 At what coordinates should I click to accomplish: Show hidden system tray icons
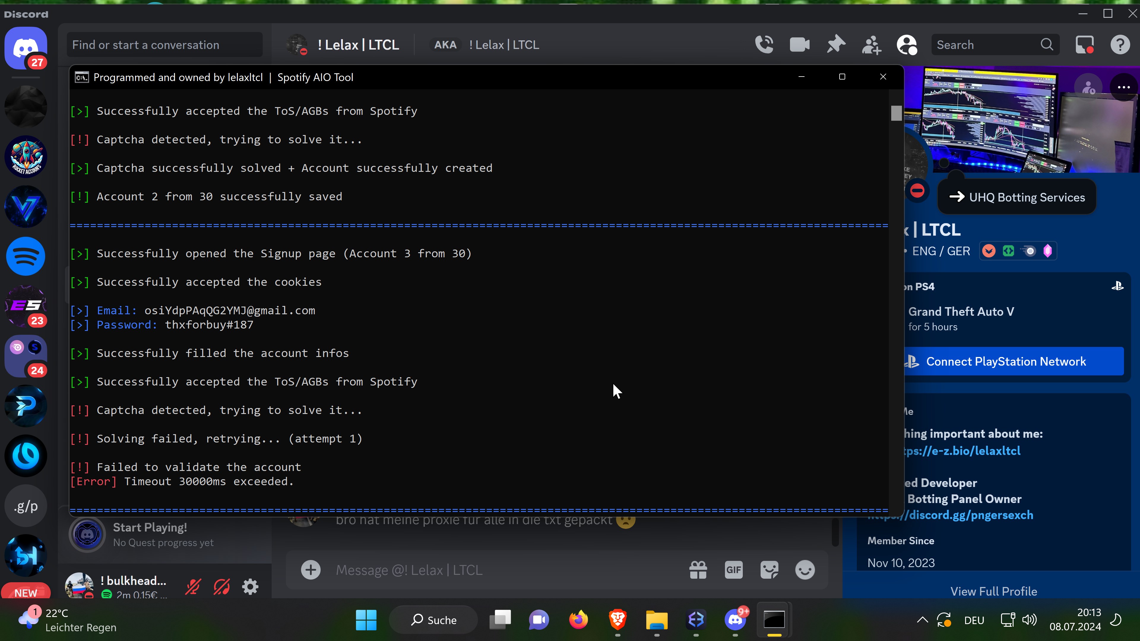point(922,620)
